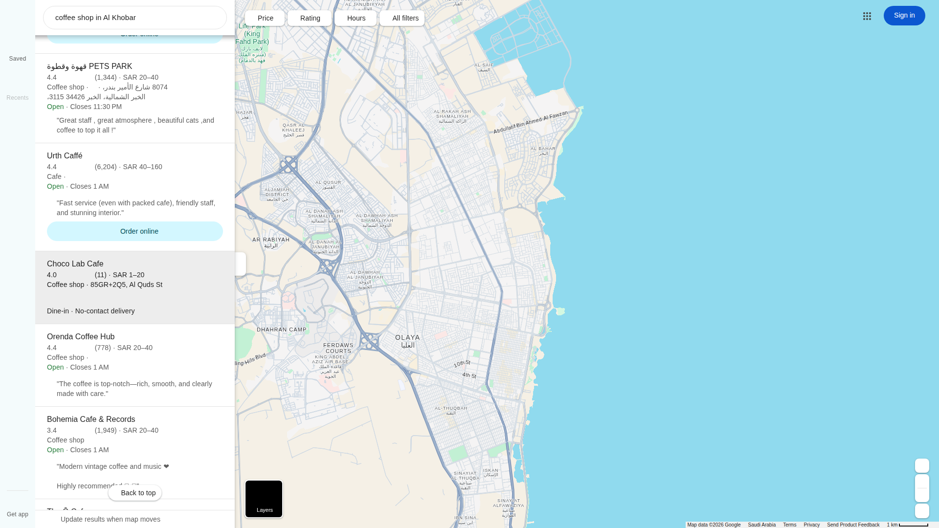Viewport: 939px width, 528px height.
Task: Click the Sign in button
Action: click(904, 16)
